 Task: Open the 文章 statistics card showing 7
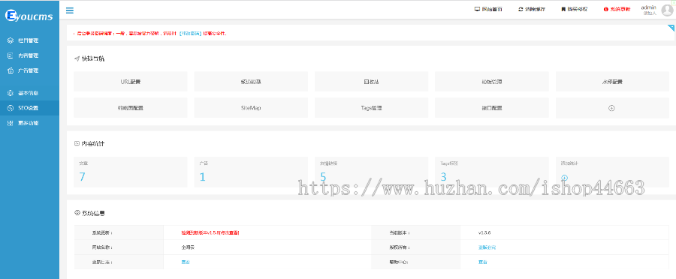pos(130,172)
